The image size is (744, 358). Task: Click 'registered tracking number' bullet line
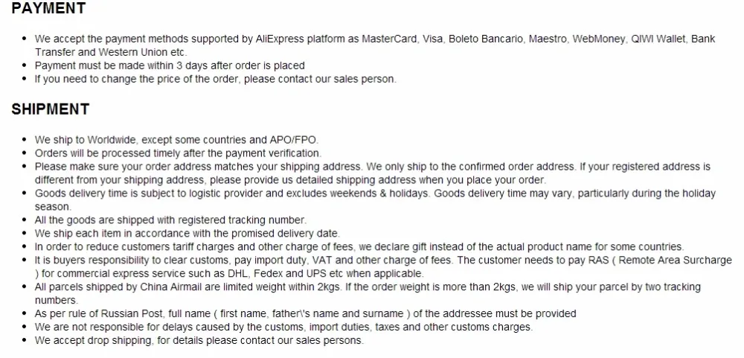point(171,220)
